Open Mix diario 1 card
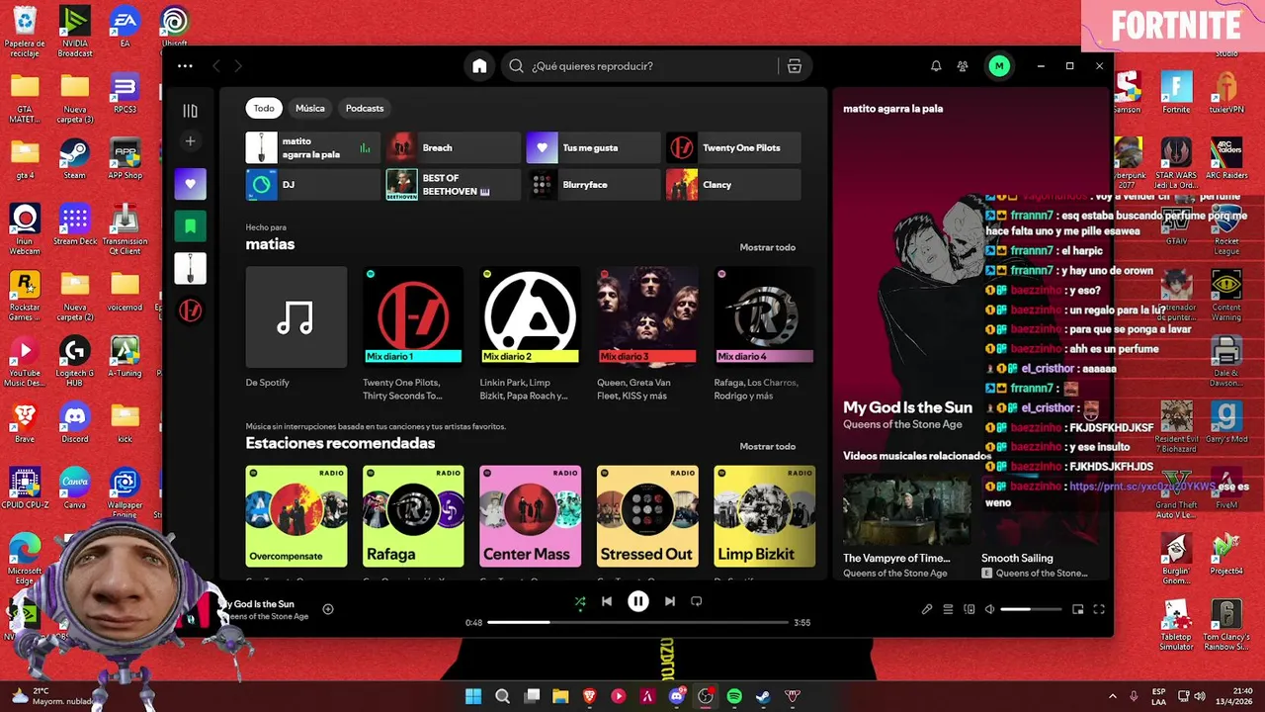The height and width of the screenshot is (712, 1265). pyautogui.click(x=413, y=332)
